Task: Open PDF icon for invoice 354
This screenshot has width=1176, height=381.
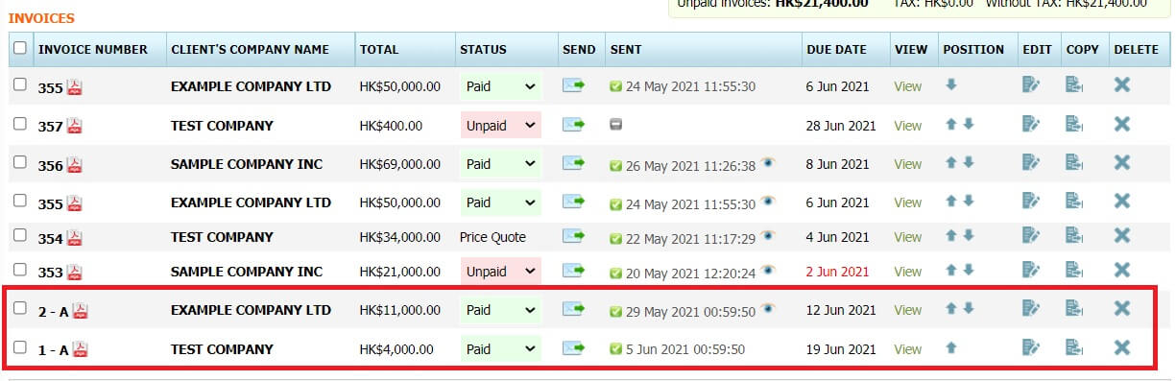Action: (x=75, y=238)
